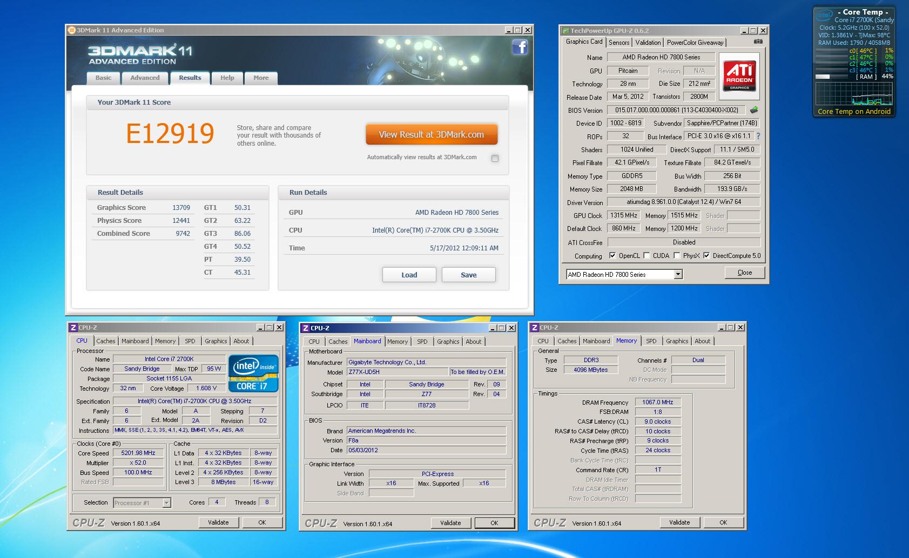
Task: Click the DRAM Frequency field 1067.0 MHz
Action: click(658, 403)
